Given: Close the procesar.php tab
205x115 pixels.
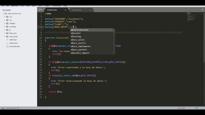Looking at the screenshot, I should pos(90,10).
